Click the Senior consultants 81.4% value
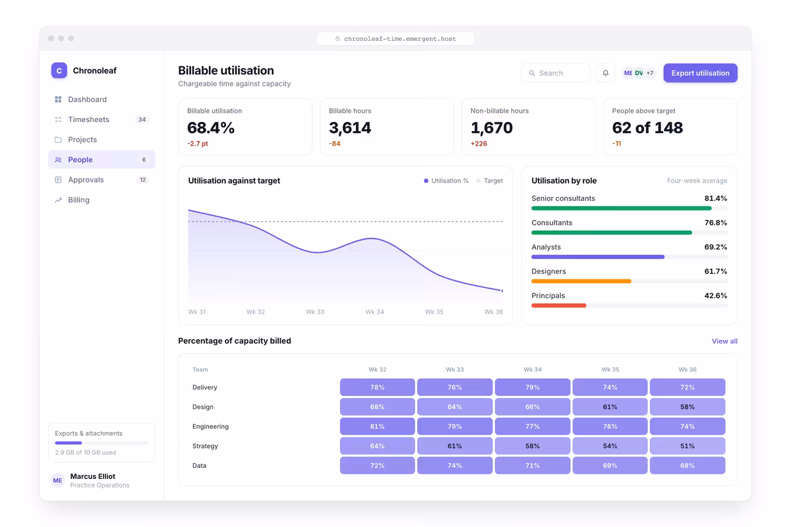This screenshot has width=791, height=527. point(716,198)
